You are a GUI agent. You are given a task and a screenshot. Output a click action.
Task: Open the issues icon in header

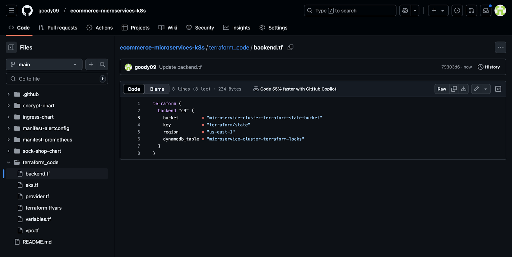tap(457, 11)
